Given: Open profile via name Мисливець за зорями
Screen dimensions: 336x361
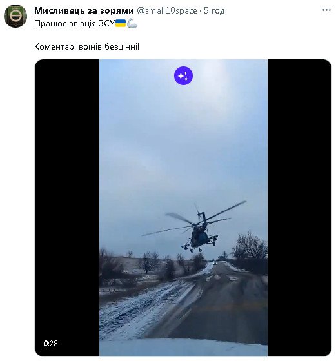Looking at the screenshot, I should pos(84,10).
